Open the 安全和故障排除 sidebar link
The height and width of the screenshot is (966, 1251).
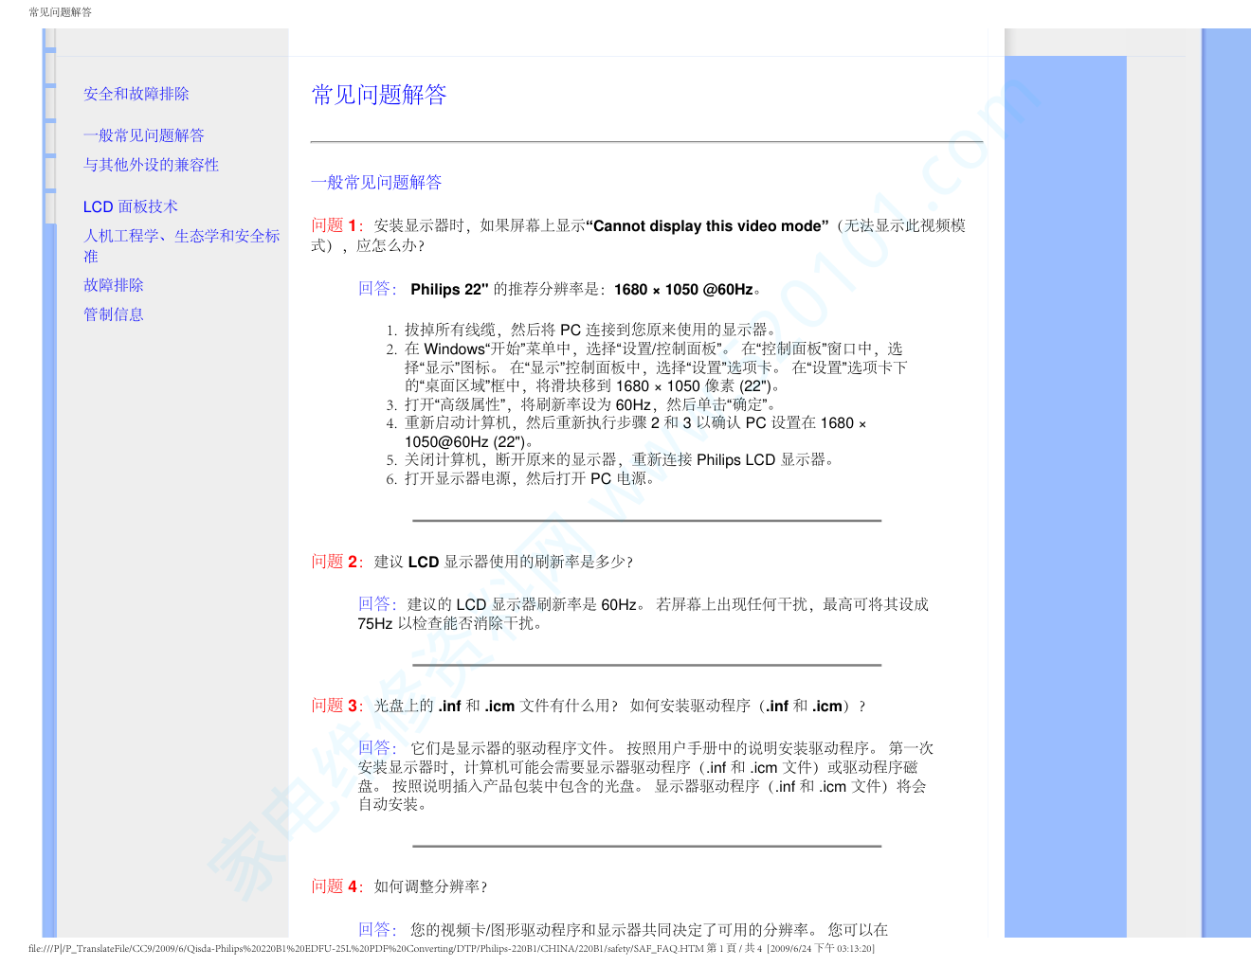pyautogui.click(x=136, y=94)
